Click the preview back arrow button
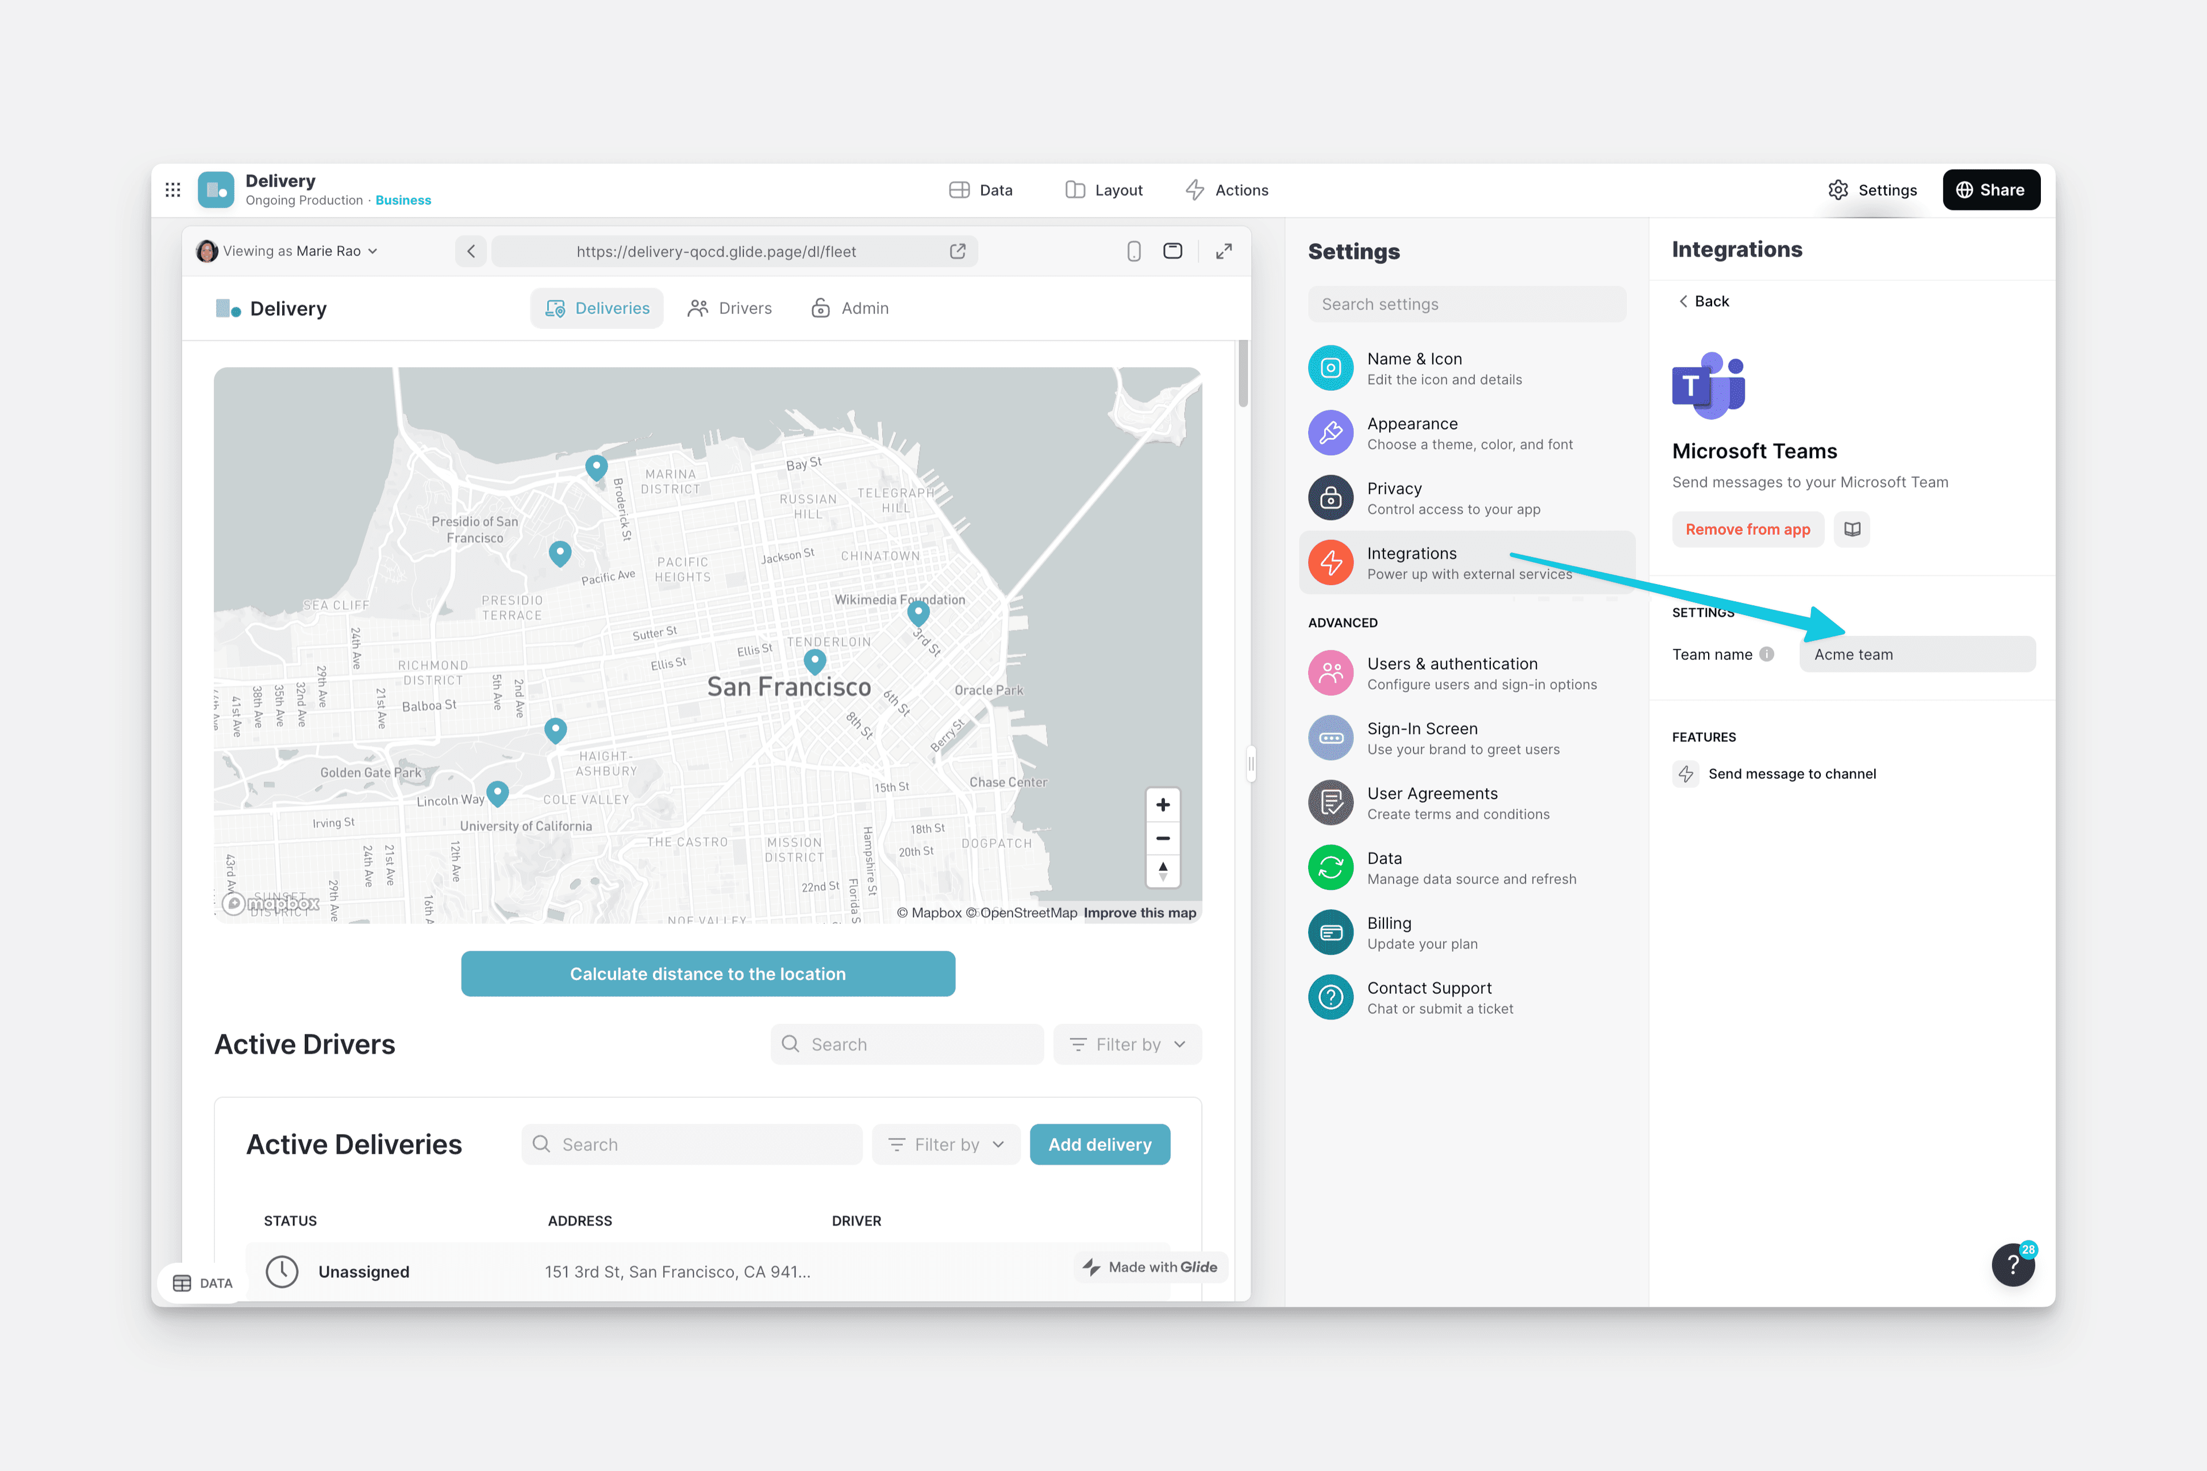Screen dimensions: 2207x1471 pyautogui.click(x=471, y=251)
